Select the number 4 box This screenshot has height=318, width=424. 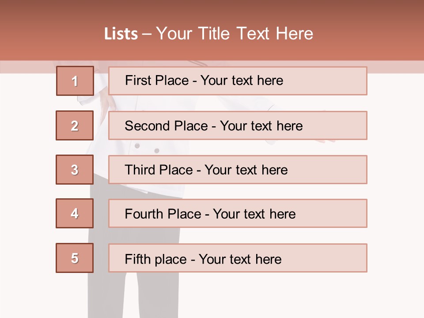point(75,213)
